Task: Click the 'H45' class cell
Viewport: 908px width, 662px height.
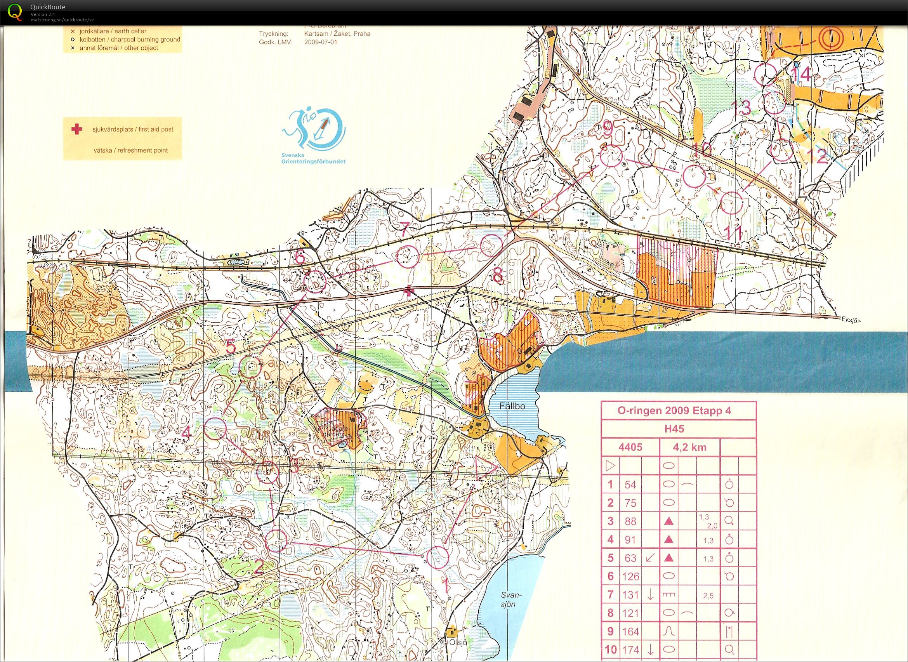Action: click(674, 429)
